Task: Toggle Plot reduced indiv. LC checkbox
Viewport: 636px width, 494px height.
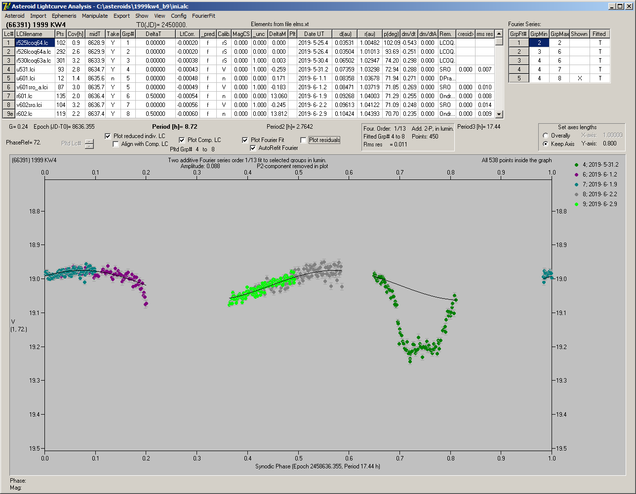Action: point(108,136)
